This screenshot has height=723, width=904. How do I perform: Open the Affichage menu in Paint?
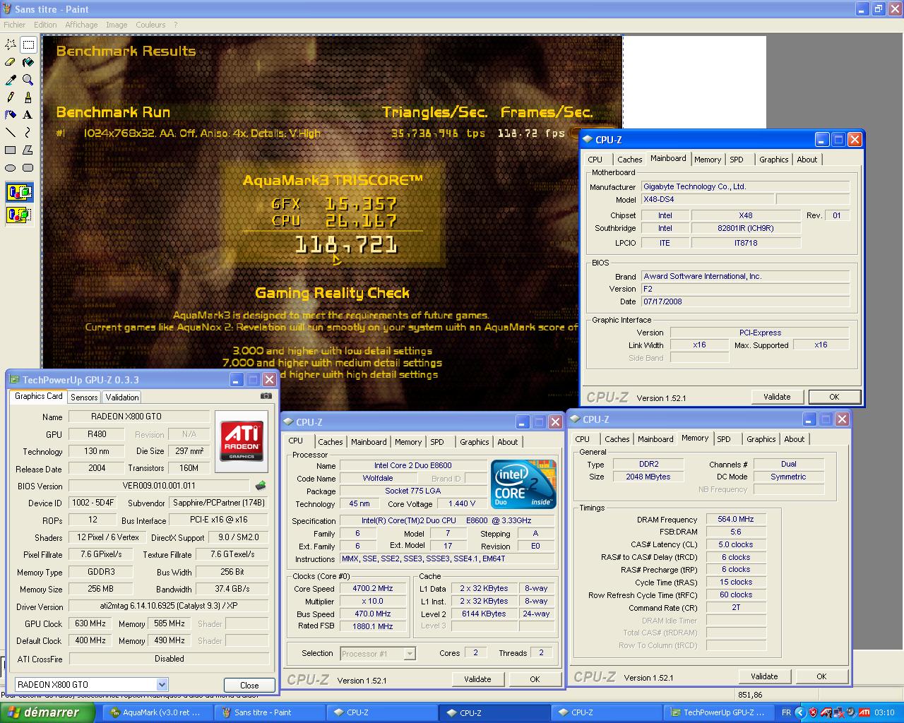tap(81, 25)
